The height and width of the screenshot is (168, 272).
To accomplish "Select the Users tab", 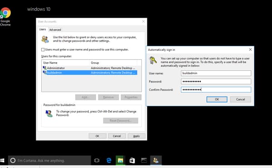I will tap(43, 30).
